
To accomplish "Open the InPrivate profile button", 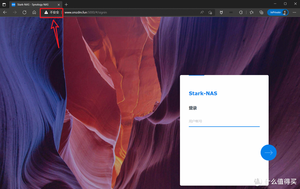I will click(278, 12).
